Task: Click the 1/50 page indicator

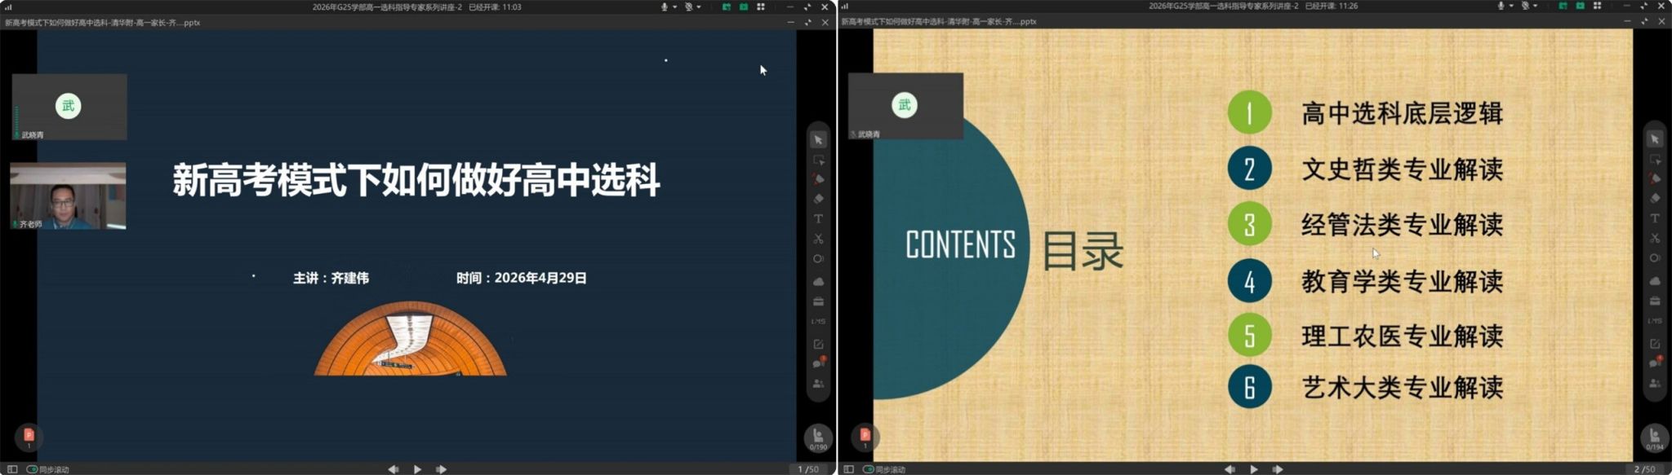Action: 808,469
